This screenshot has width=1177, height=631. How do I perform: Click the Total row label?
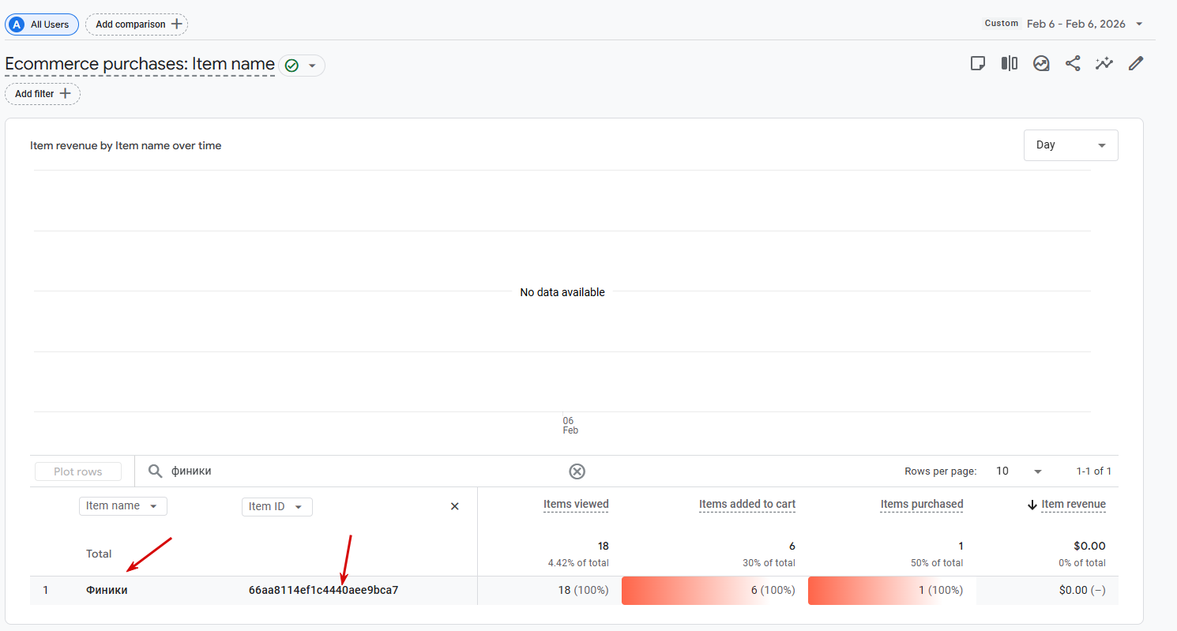point(99,554)
